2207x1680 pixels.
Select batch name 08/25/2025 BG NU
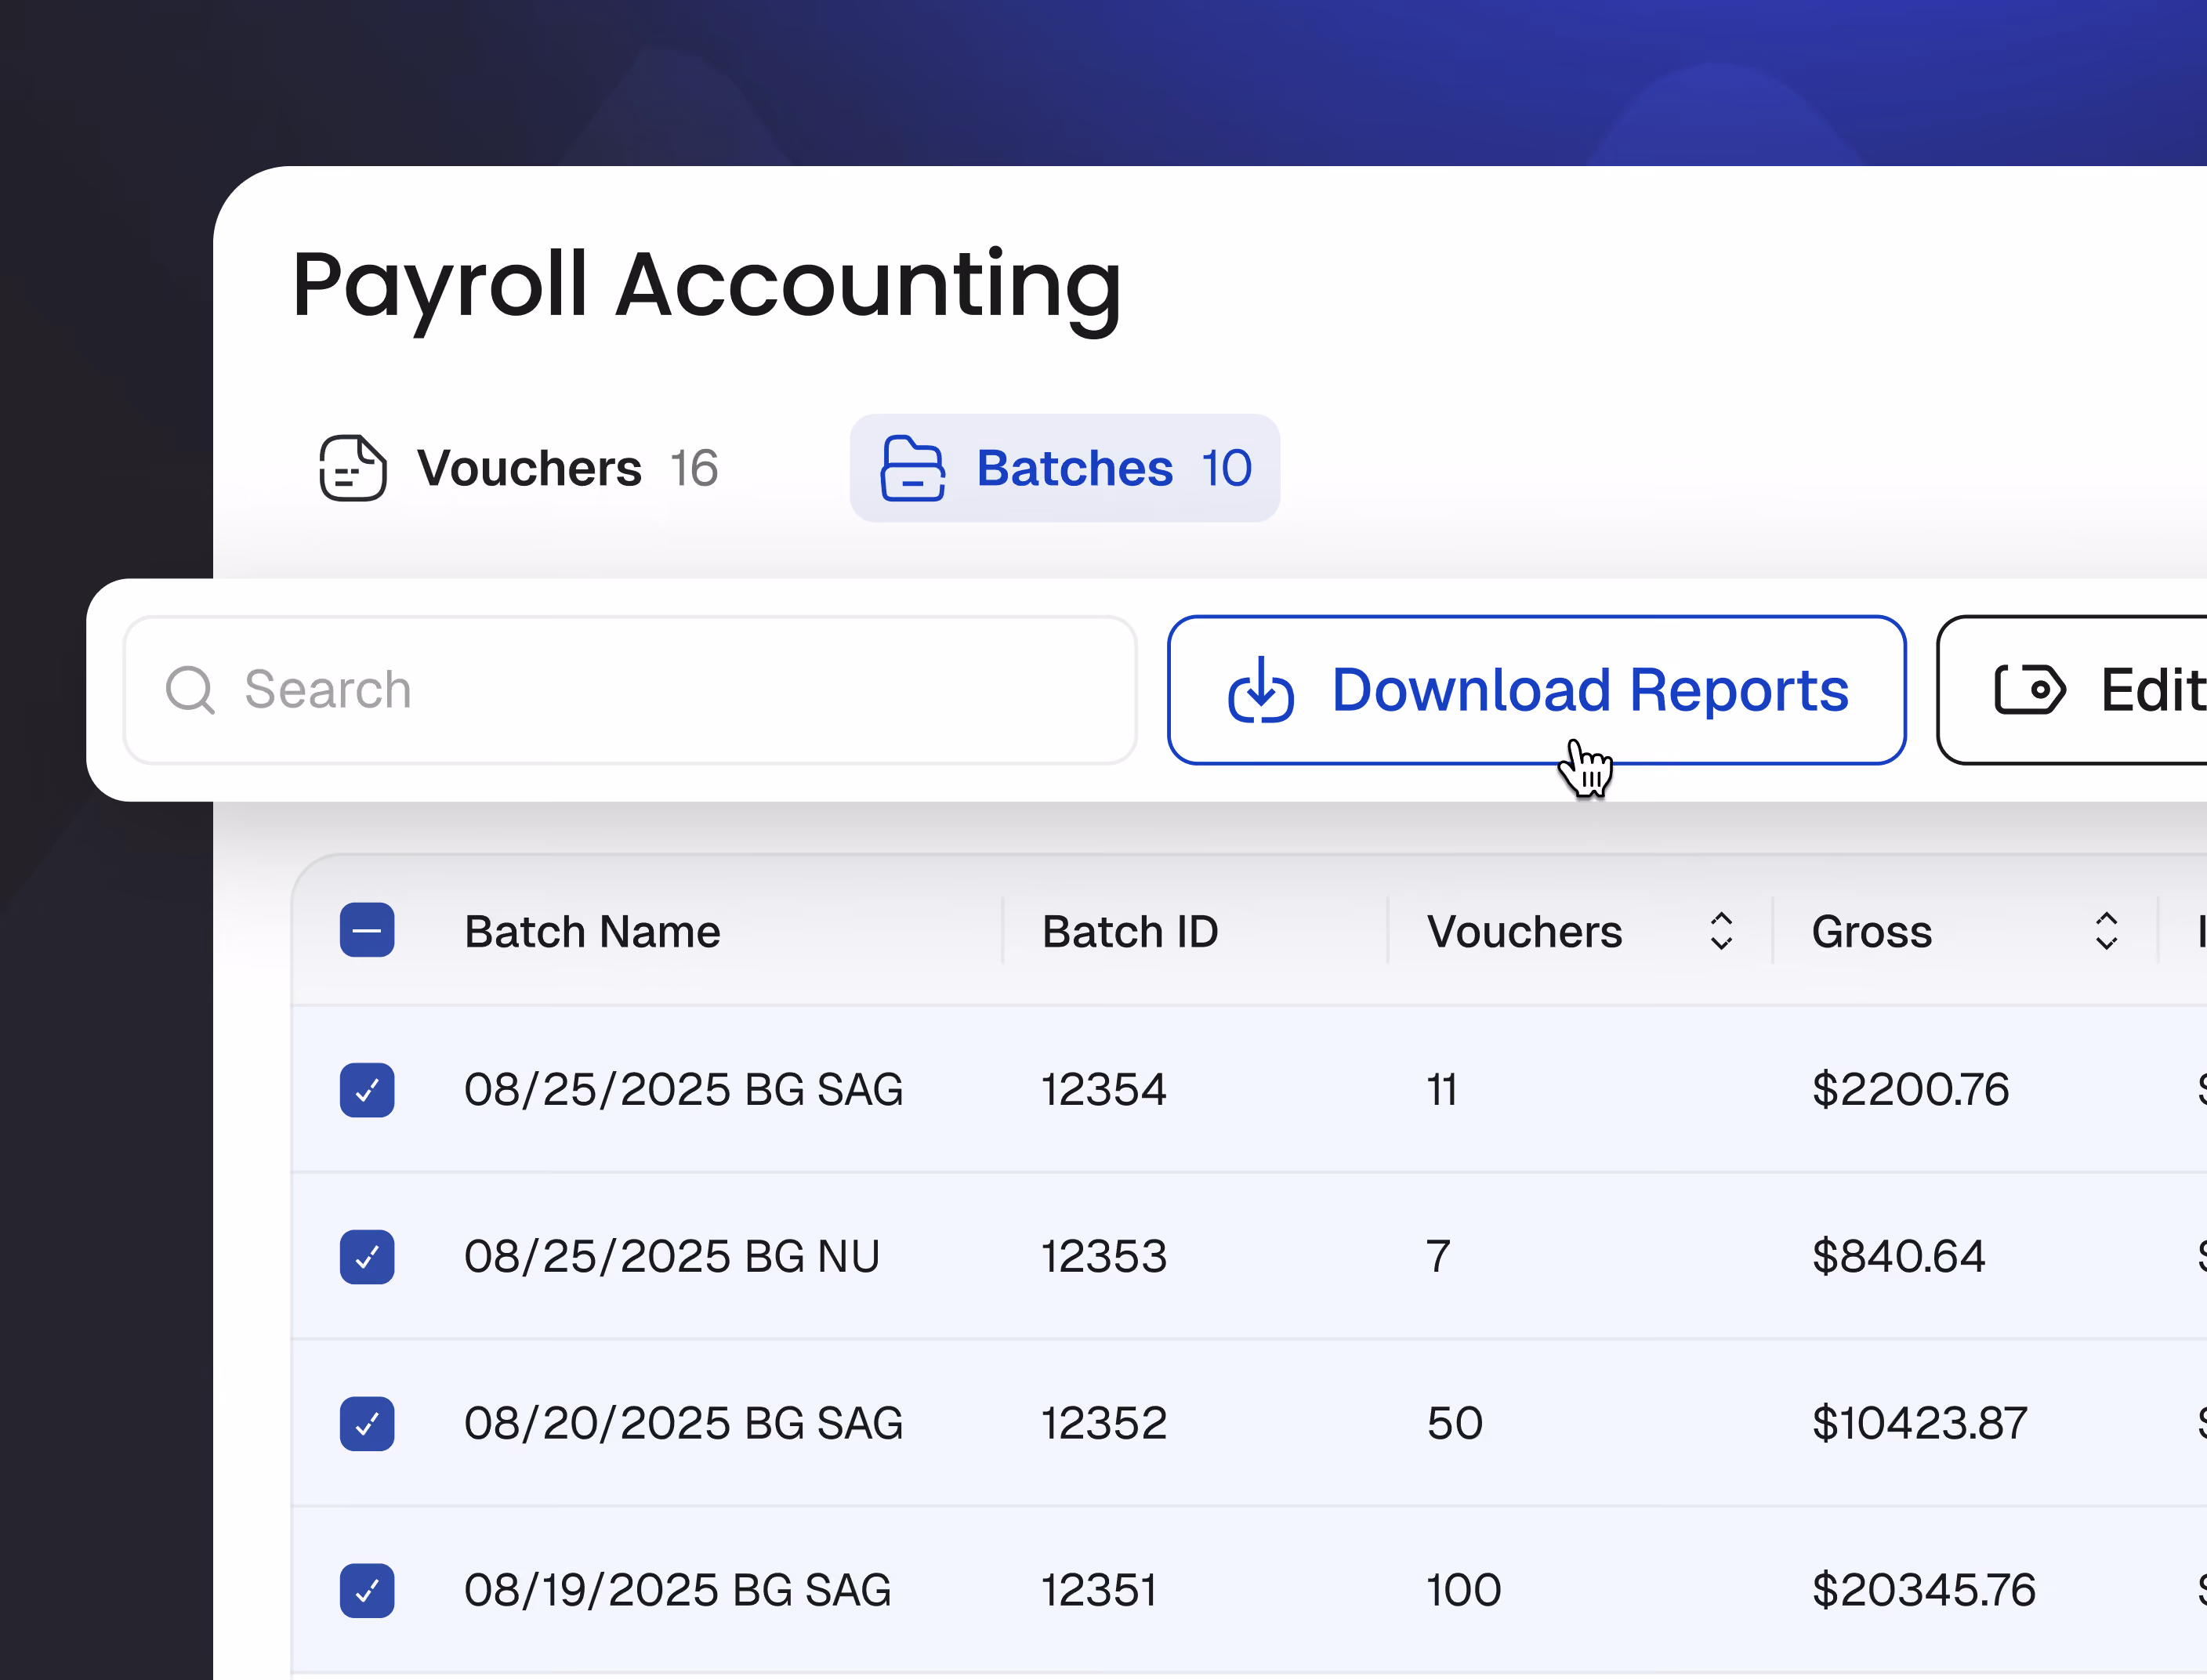click(672, 1257)
